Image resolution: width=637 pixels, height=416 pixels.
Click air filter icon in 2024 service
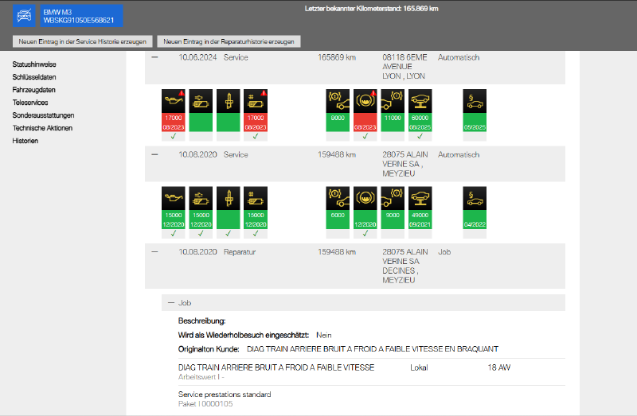201,101
